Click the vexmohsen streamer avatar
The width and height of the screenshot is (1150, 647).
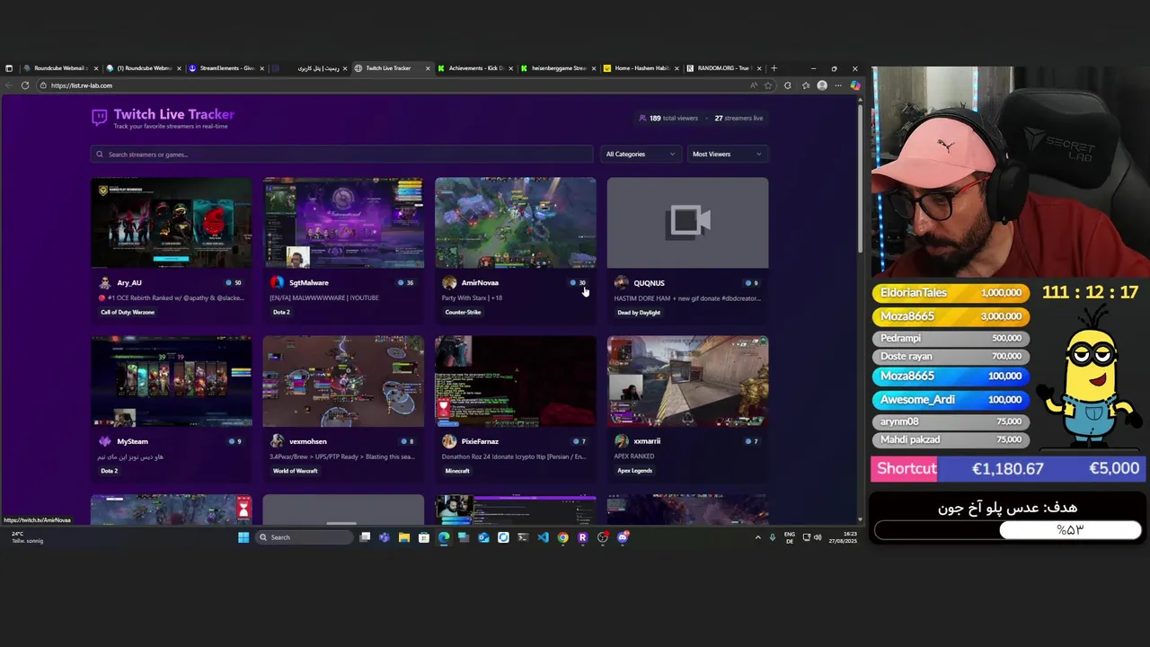click(x=277, y=441)
